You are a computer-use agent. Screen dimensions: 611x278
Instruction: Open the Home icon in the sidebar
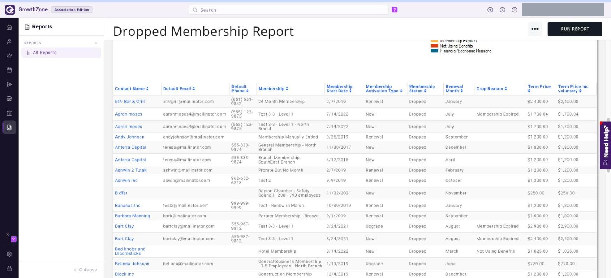(9, 27)
